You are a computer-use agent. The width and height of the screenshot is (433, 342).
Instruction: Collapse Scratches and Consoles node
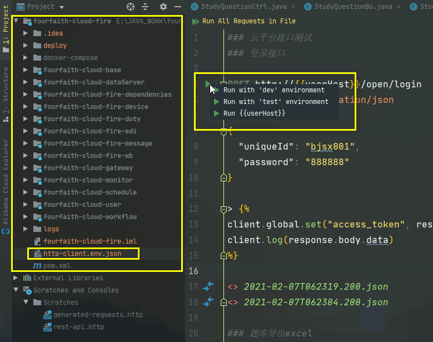click(16, 290)
